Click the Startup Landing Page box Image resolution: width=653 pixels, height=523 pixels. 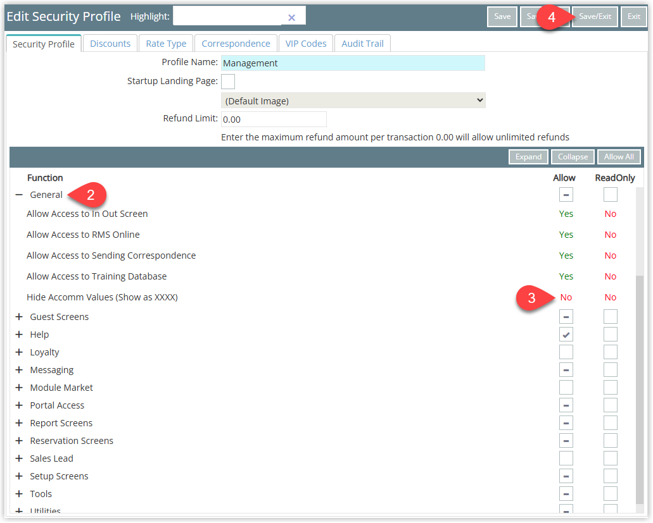[228, 82]
